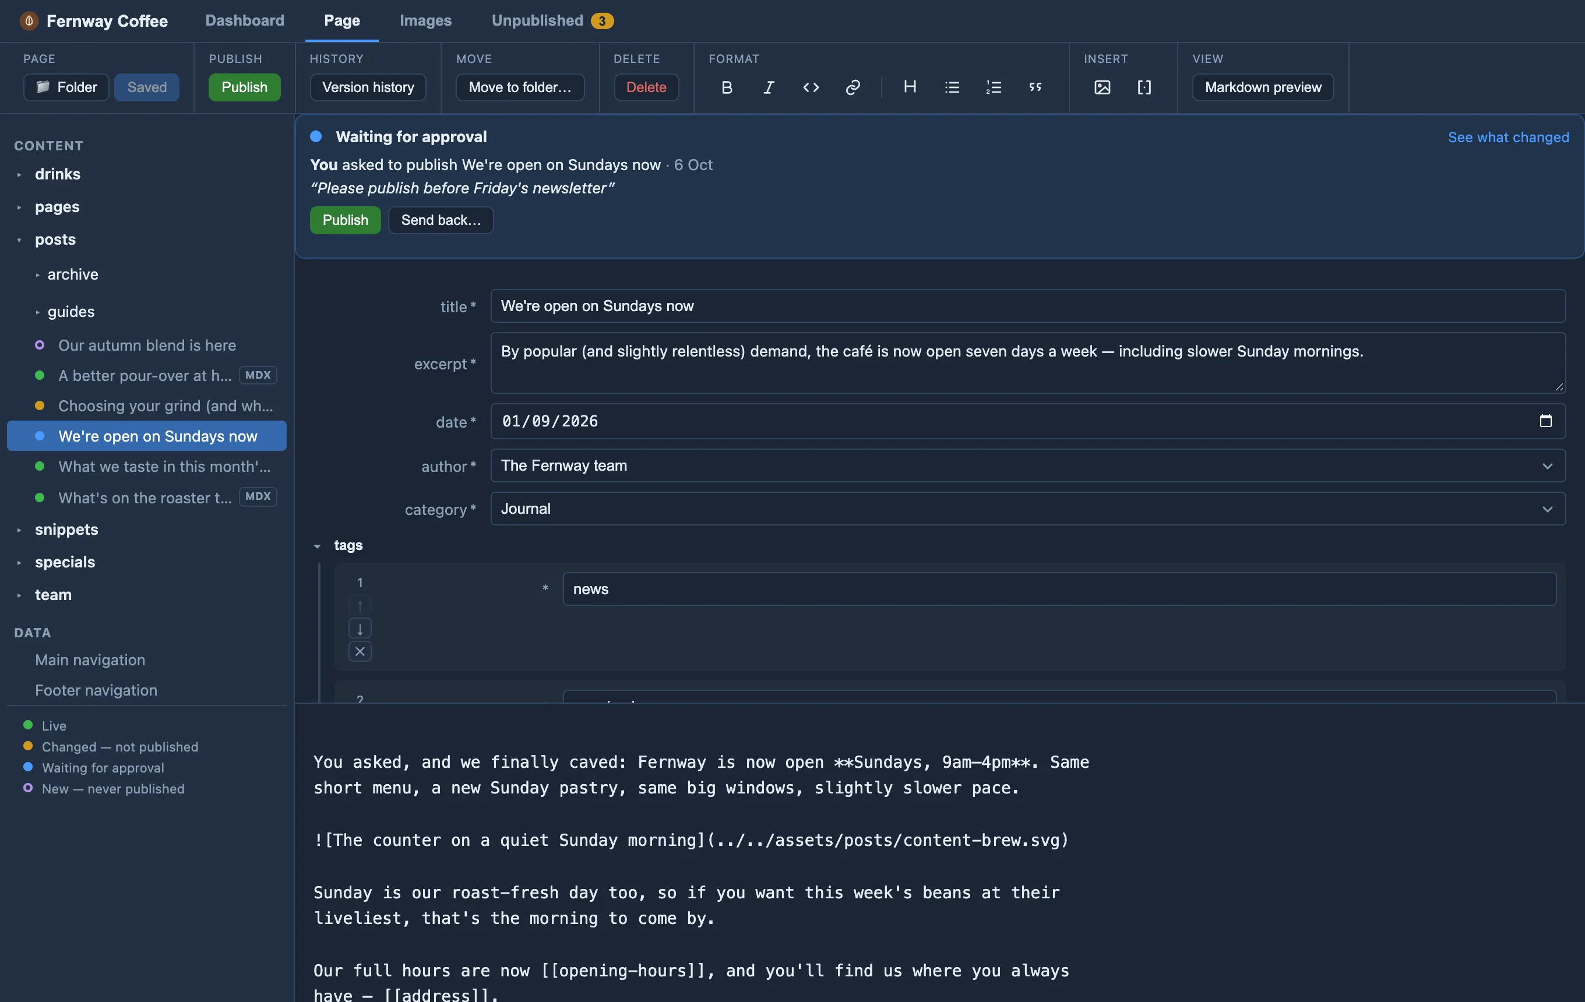The image size is (1585, 1002).
Task: Click the Folder button
Action: tap(66, 87)
